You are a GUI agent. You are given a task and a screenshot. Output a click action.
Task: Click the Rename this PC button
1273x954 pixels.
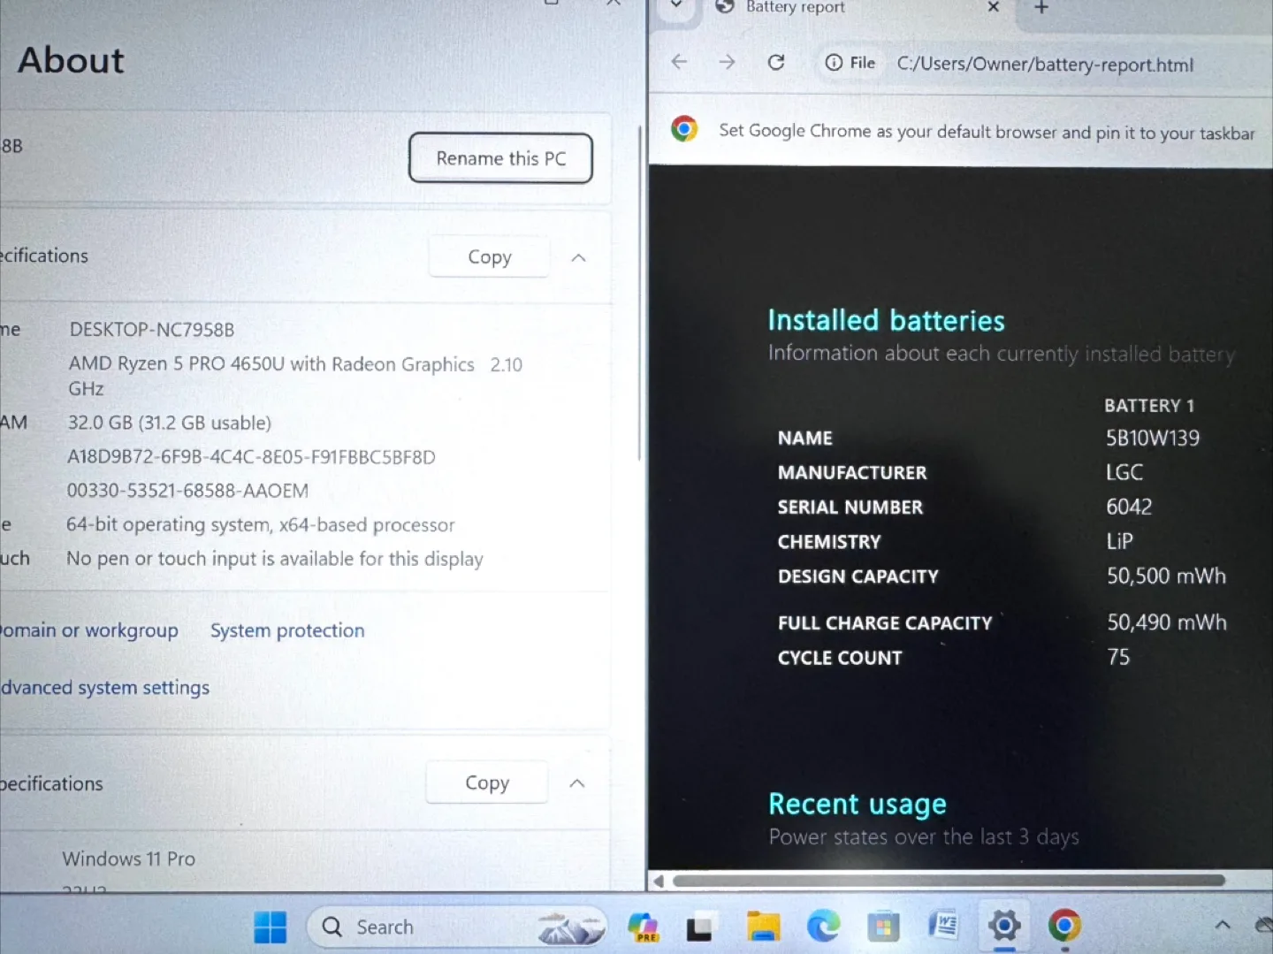pyautogui.click(x=500, y=158)
